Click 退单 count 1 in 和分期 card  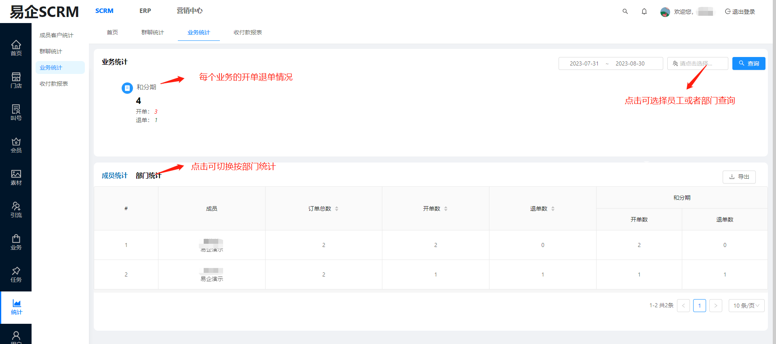pos(156,120)
